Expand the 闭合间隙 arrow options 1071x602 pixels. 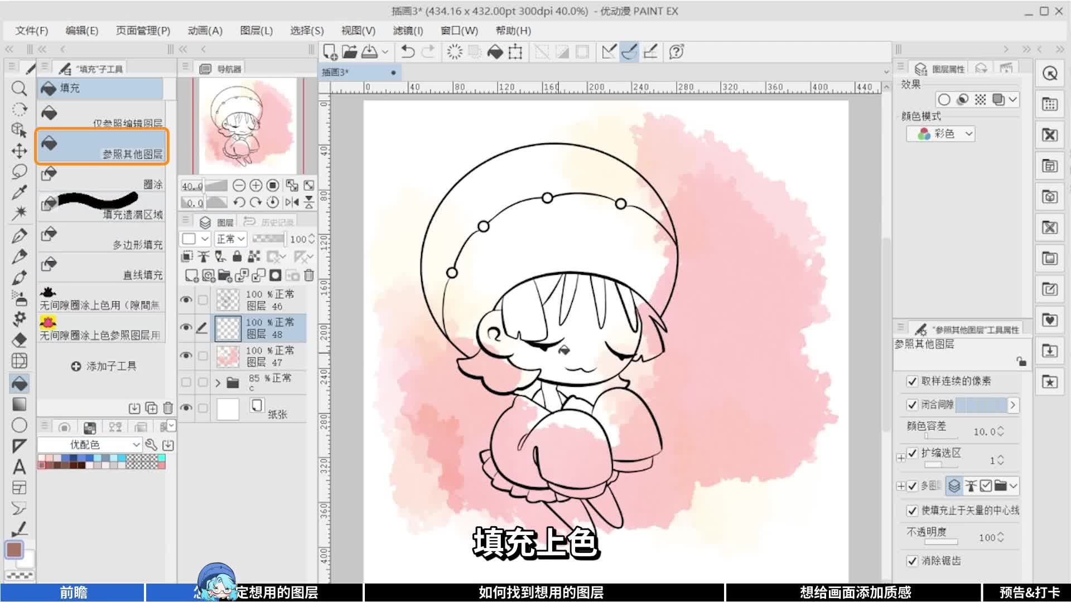pos(1013,405)
